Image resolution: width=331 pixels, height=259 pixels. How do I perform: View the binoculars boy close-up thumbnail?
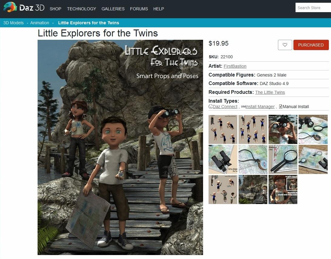[x=283, y=129]
